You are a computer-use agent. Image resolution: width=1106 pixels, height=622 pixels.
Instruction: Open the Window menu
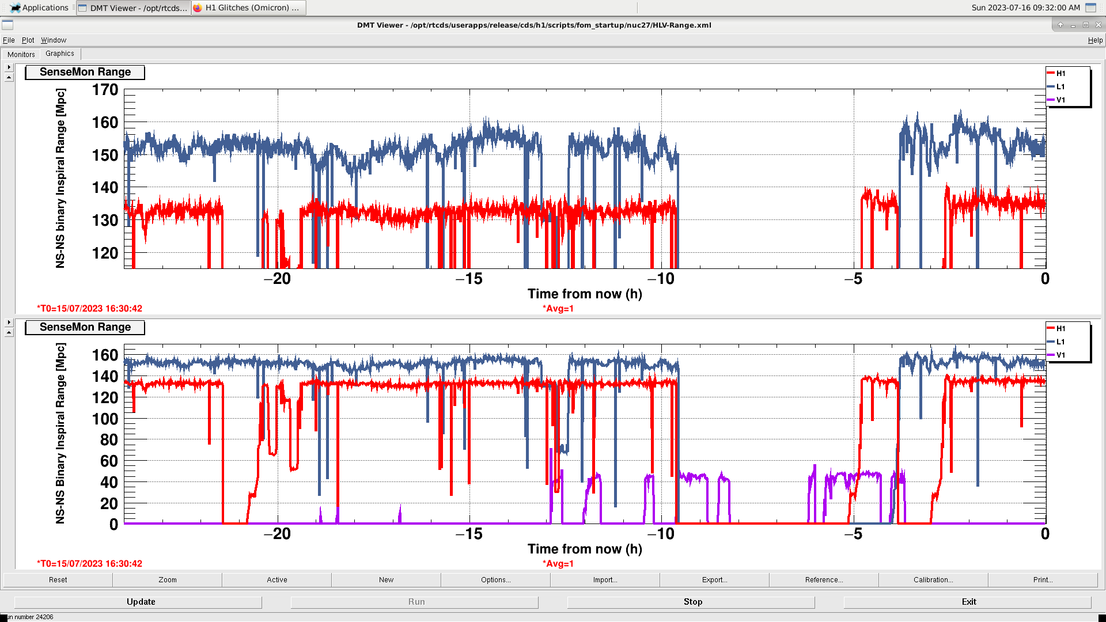click(x=54, y=40)
